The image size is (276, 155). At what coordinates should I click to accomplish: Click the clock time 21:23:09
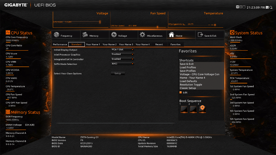[x=253, y=8]
